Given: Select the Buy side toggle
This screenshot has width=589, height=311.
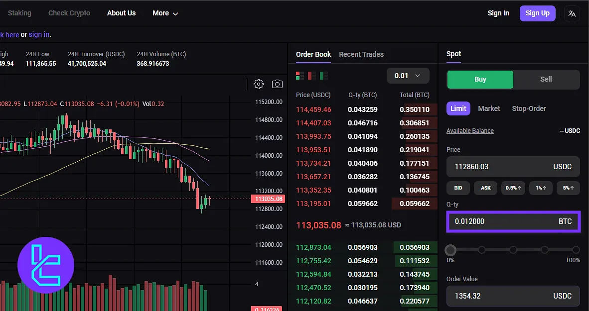Looking at the screenshot, I should click(x=479, y=79).
